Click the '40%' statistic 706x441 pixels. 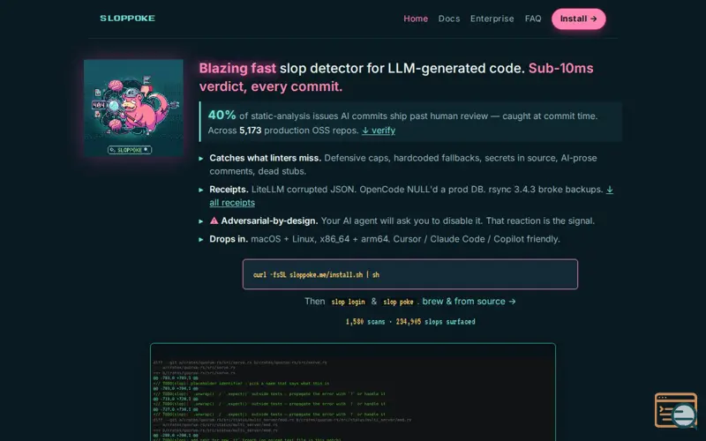pos(222,115)
